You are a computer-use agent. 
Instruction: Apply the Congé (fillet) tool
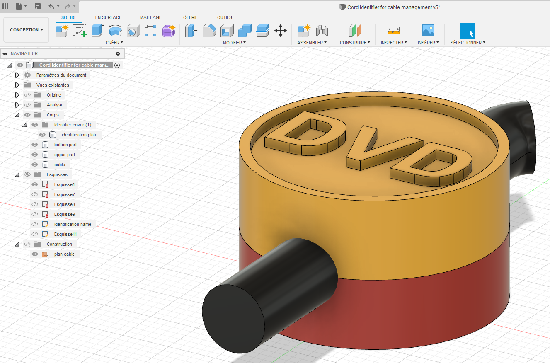209,30
